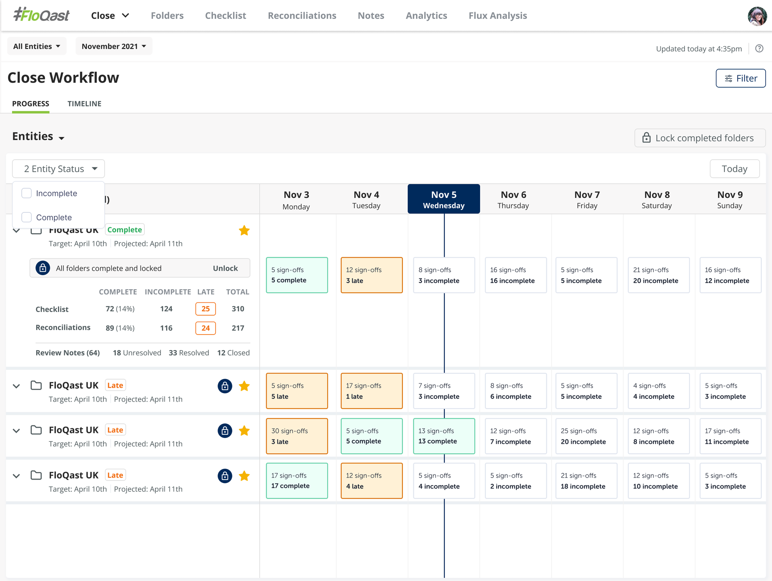Click the Checklist late count 25
The width and height of the screenshot is (772, 581).
click(x=205, y=309)
